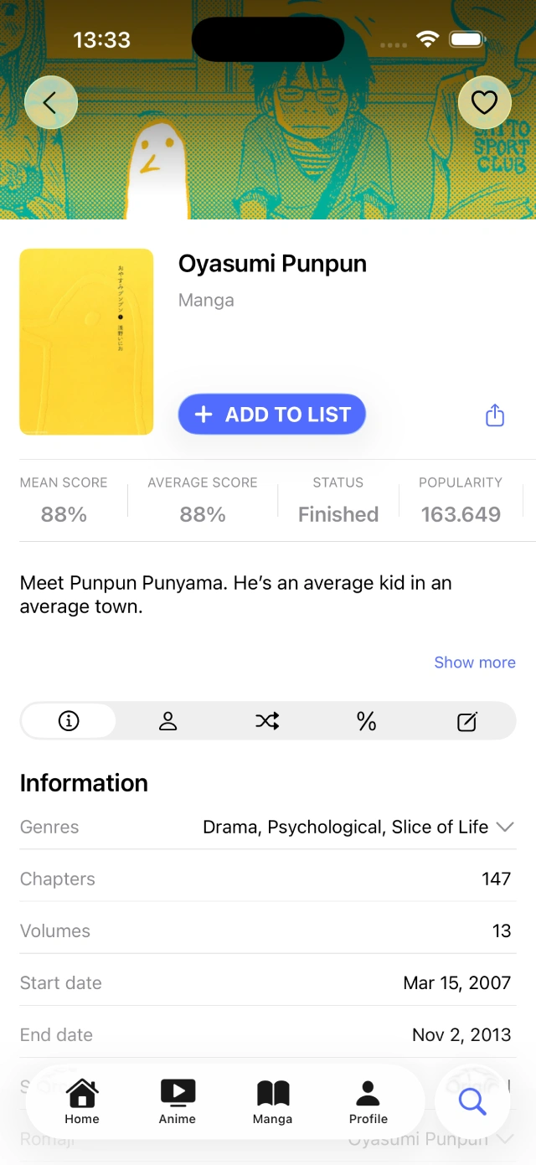Screen dimensions: 536x1165
Task: Expand the Romaji title chevron
Action: coord(504,1139)
